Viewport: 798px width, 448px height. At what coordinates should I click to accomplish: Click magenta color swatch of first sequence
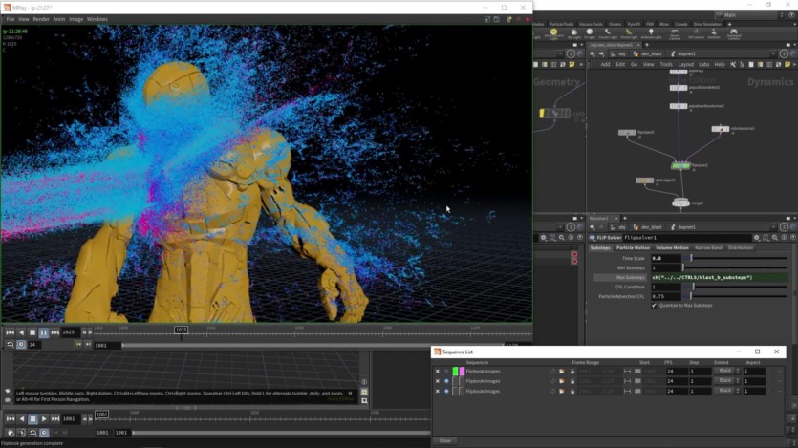point(462,372)
